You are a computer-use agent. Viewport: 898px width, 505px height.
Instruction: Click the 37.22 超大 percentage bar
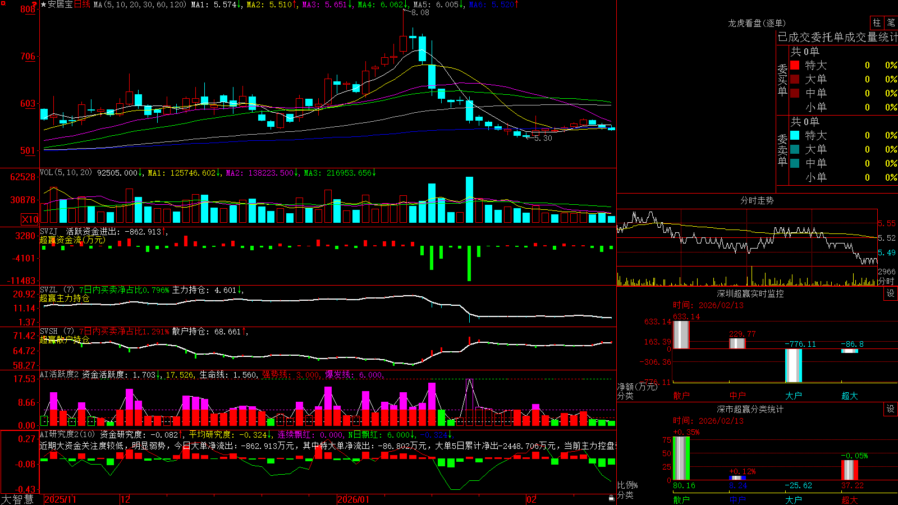tap(850, 470)
